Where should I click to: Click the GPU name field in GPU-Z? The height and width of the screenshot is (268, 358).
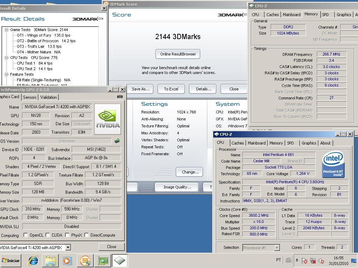point(57,107)
